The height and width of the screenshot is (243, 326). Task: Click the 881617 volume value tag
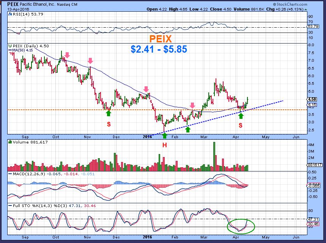click(315, 165)
